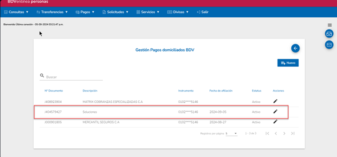
Task: Click the blue back arrow button
Action: [295, 48]
